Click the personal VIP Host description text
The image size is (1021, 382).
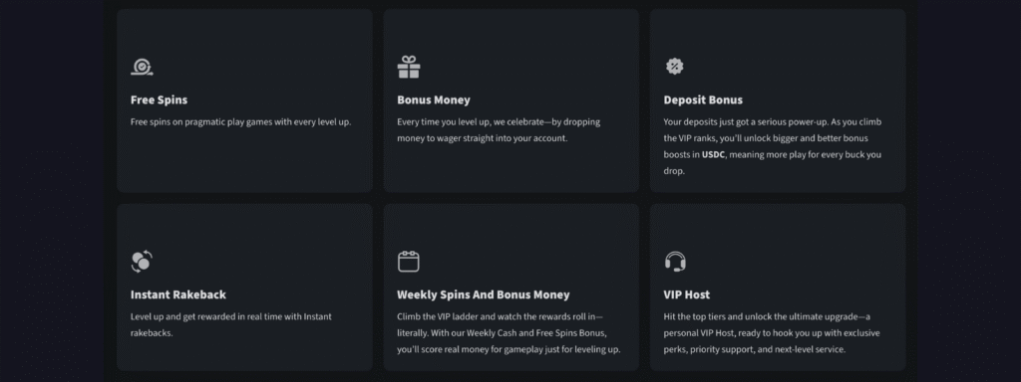tap(772, 332)
